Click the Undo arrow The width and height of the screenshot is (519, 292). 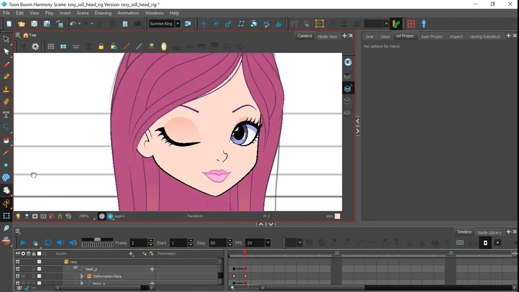click(73, 24)
